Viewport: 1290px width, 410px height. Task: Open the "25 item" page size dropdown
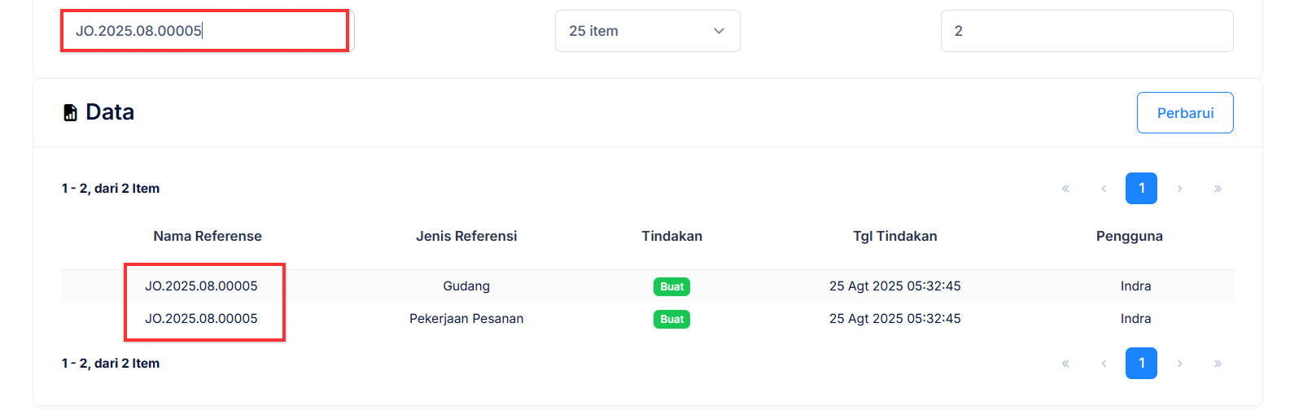click(647, 31)
